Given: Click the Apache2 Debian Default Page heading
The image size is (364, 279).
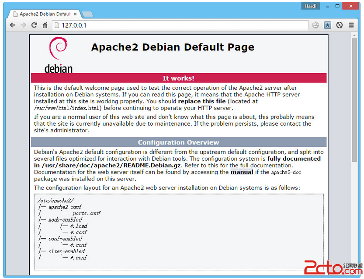Looking at the screenshot, I should [x=173, y=47].
